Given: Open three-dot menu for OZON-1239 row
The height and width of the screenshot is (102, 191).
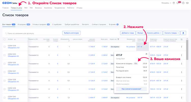Looking at the screenshot, I should [182, 89].
